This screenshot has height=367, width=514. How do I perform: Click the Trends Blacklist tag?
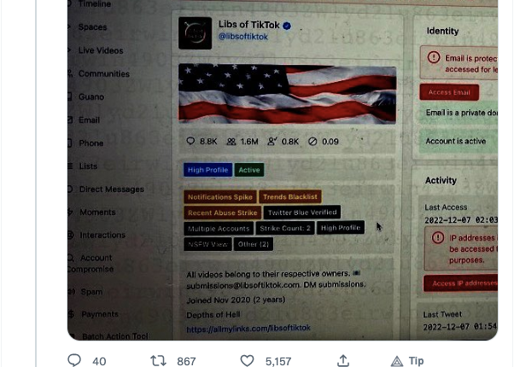(x=290, y=197)
